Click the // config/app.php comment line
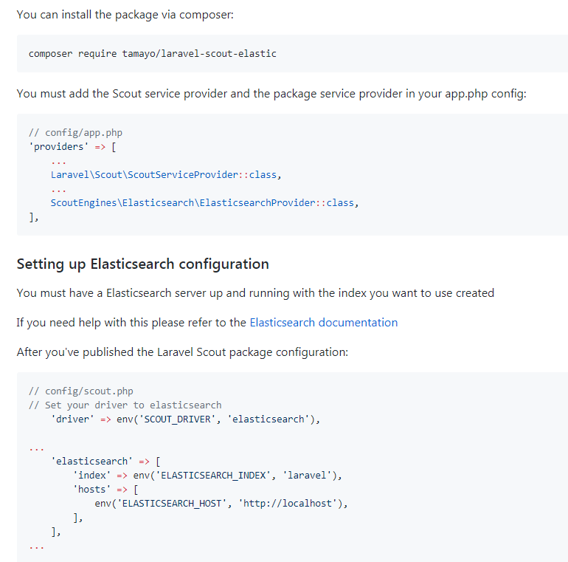 coord(75,133)
